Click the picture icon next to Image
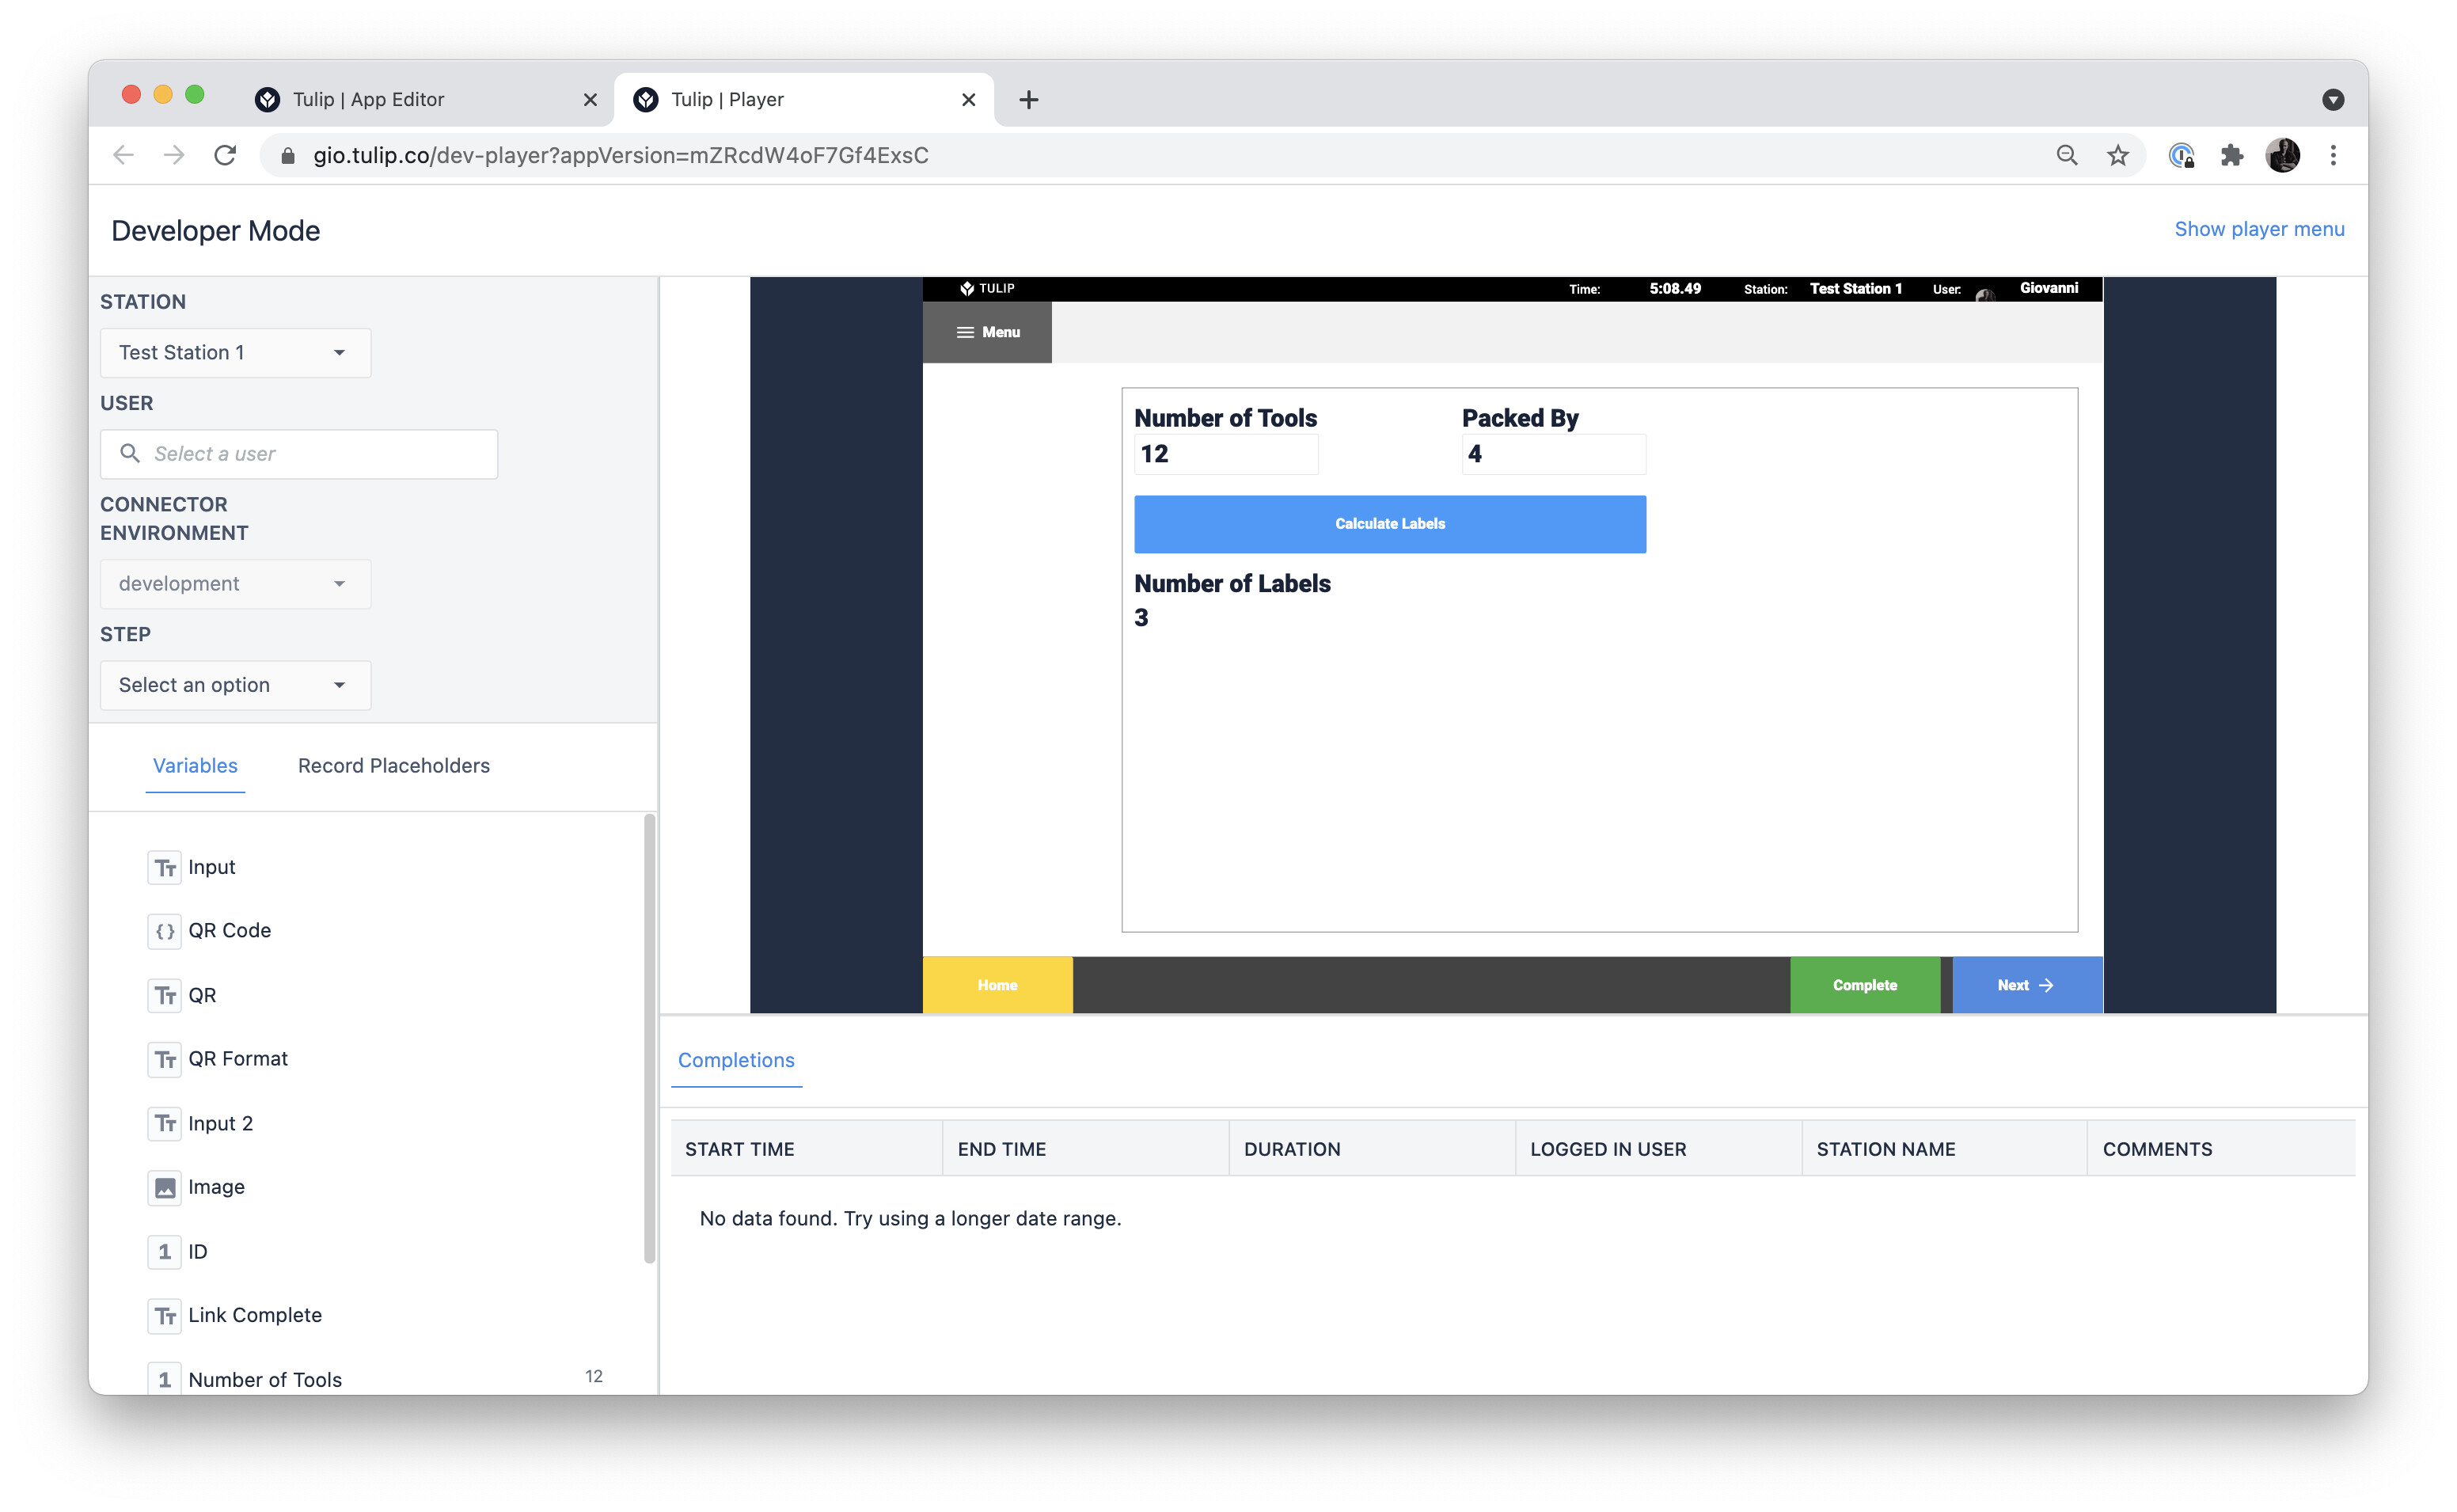Image resolution: width=2457 pixels, height=1512 pixels. 164,1187
